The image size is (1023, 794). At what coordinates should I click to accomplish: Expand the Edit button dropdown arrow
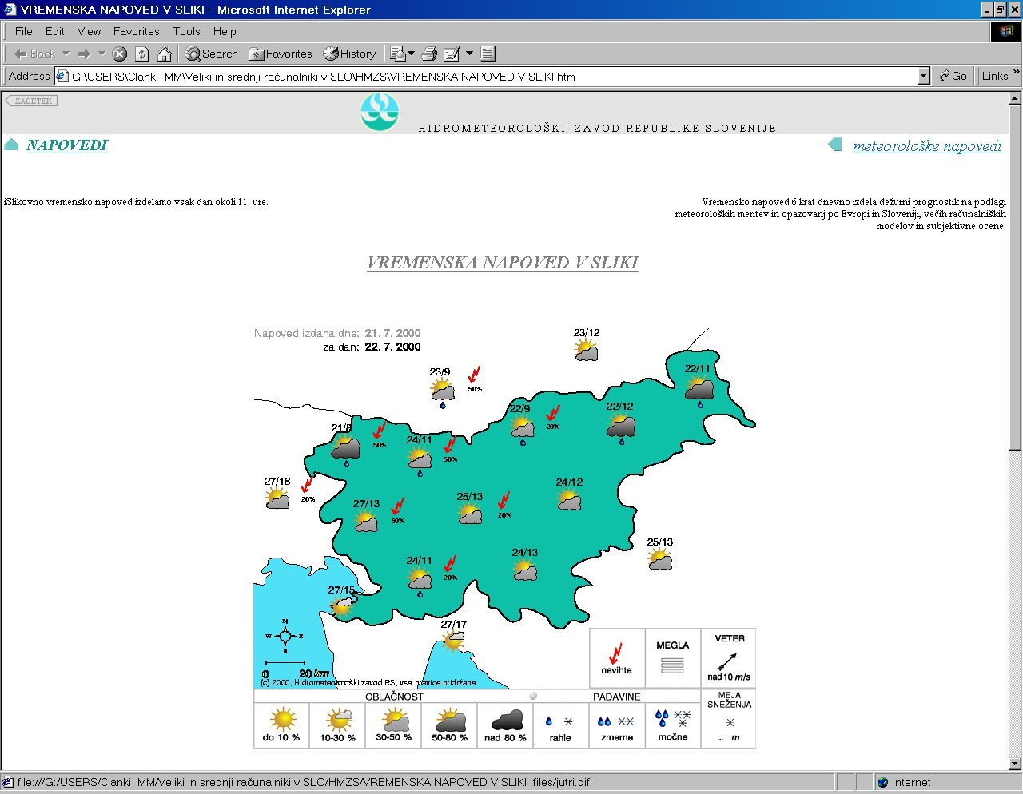(469, 54)
